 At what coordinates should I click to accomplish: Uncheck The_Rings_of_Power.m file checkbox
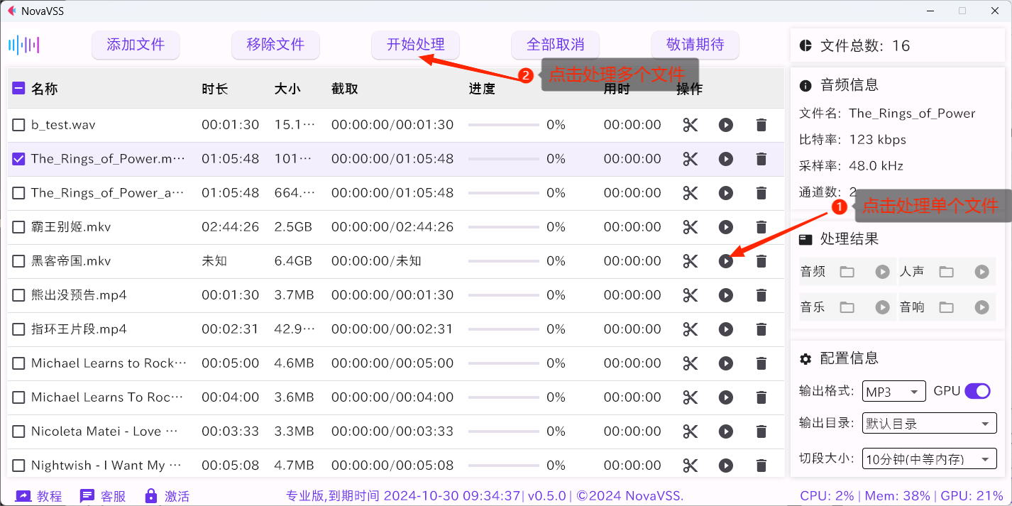point(18,158)
